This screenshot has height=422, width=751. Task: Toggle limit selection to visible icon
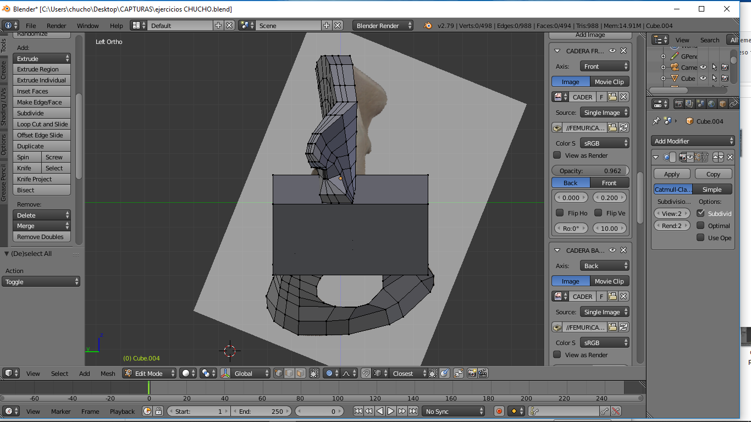314,373
